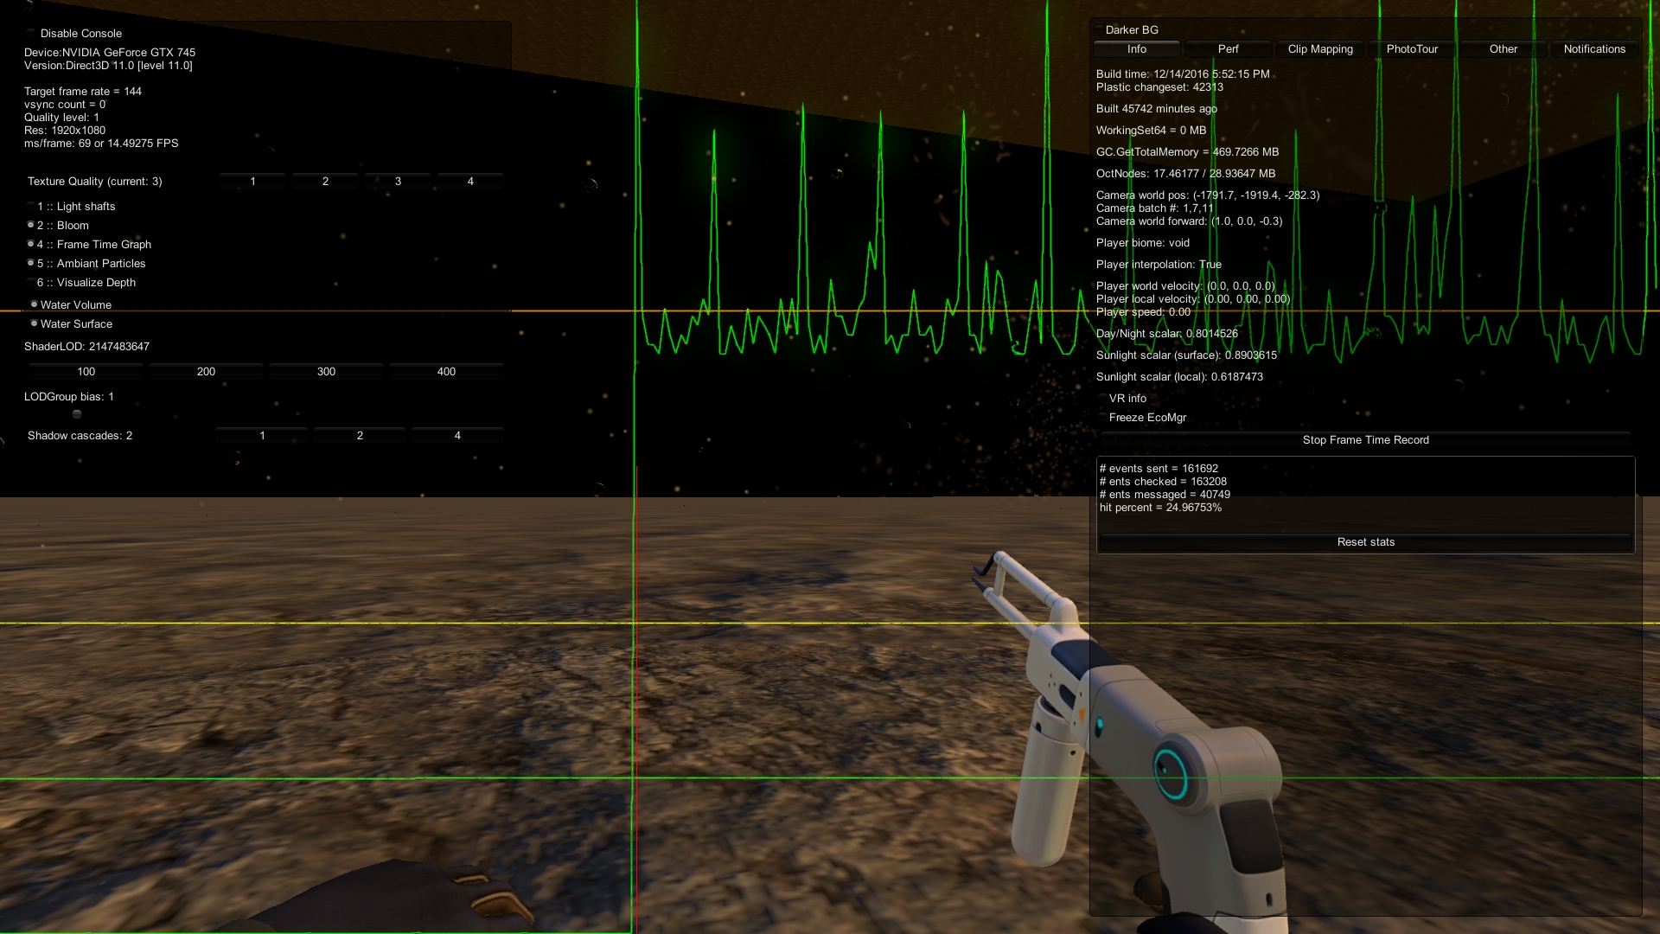Screen dimensions: 1660x934
Task: Set Shadow cascades to 2
Action: 360,435
